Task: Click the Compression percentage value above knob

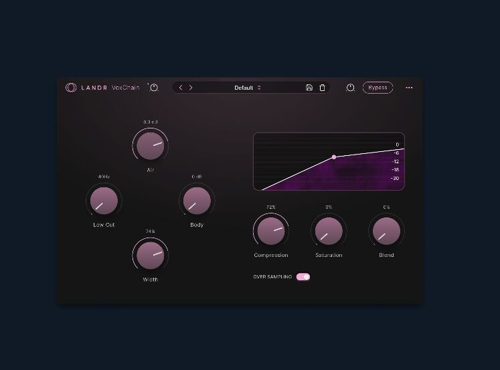Action: click(270, 207)
